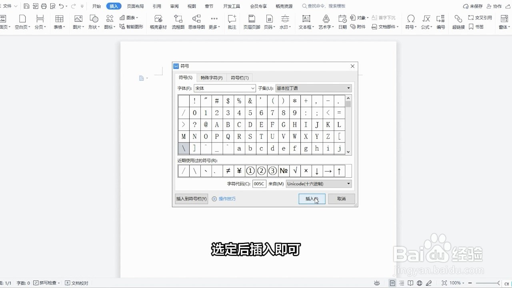Click the character code field showing 005C
The width and height of the screenshot is (512, 288).
[258, 183]
